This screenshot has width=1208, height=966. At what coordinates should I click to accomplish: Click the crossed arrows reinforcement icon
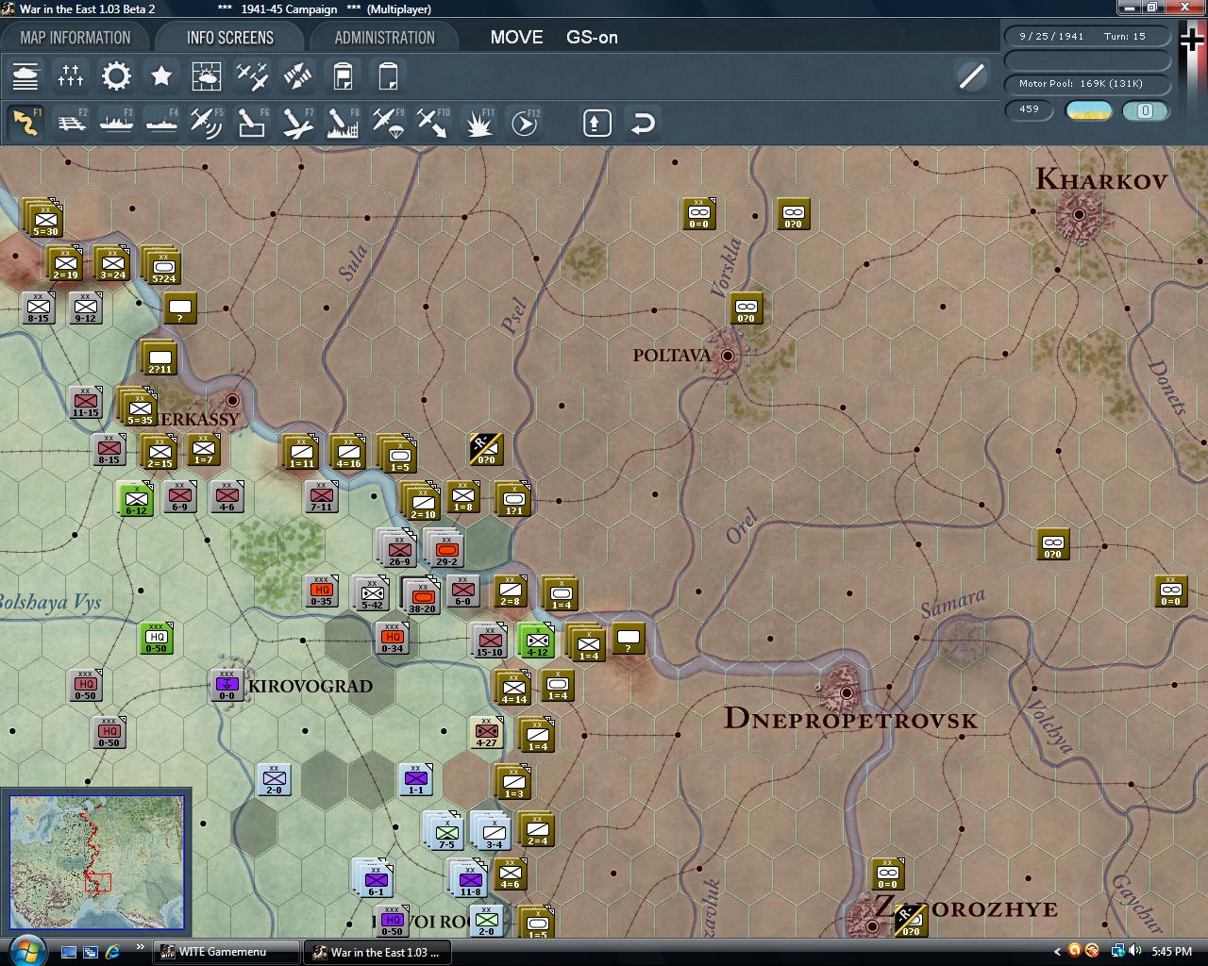tap(297, 75)
